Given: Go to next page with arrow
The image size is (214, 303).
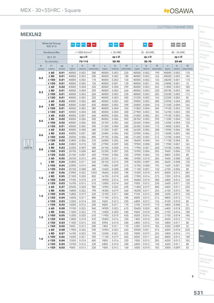Looking at the screenshot, I should coord(193,276).
